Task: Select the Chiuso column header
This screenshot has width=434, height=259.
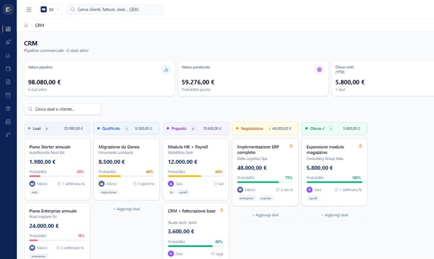Action: coord(334,128)
